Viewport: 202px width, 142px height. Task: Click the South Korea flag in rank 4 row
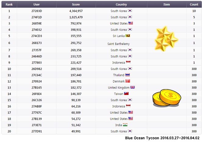click(130, 29)
